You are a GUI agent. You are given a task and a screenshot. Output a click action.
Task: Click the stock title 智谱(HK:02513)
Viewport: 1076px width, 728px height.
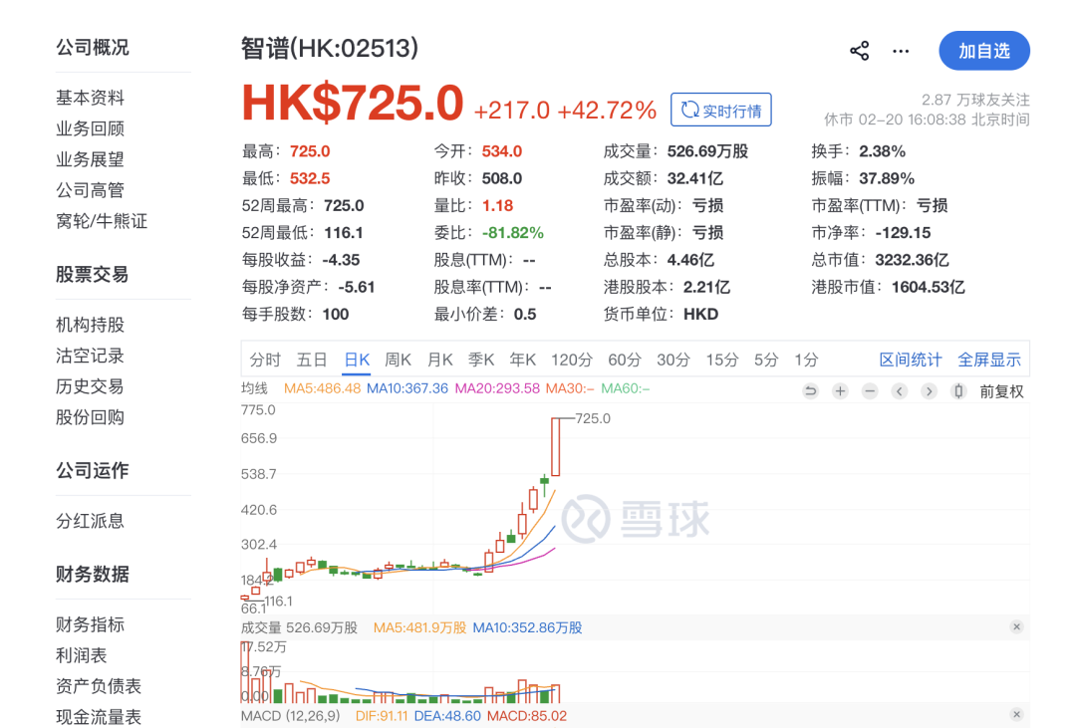click(330, 49)
